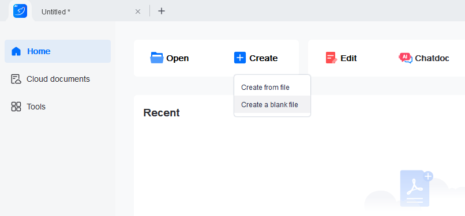Select Create from file menu option
Image resolution: width=465 pixels, height=216 pixels.
click(x=272, y=88)
